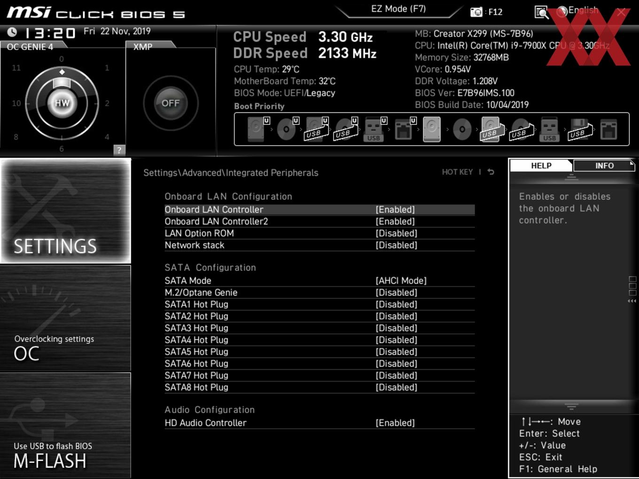Select the UEFI hard disk boot device icon
Image resolution: width=639 pixels, height=479 pixels.
[x=257, y=129]
